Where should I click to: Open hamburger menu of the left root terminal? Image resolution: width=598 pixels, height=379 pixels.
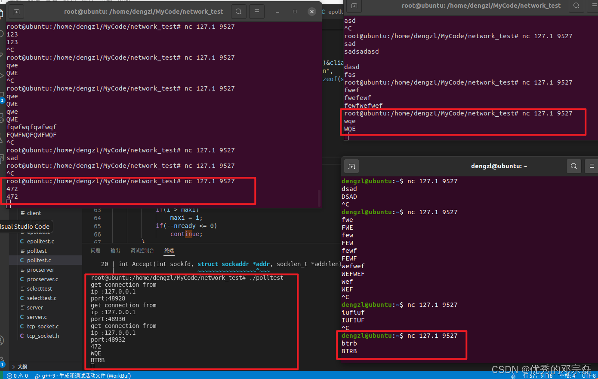coord(257,12)
